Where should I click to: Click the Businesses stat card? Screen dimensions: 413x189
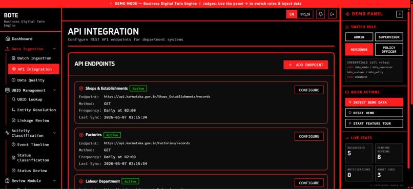(359, 153)
